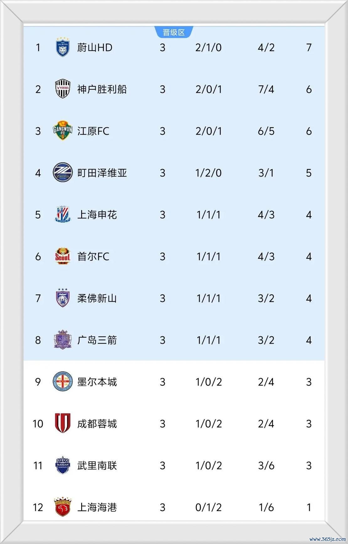Click 町田泽维亚 win/draw/loss record 1/2/0

(208, 173)
